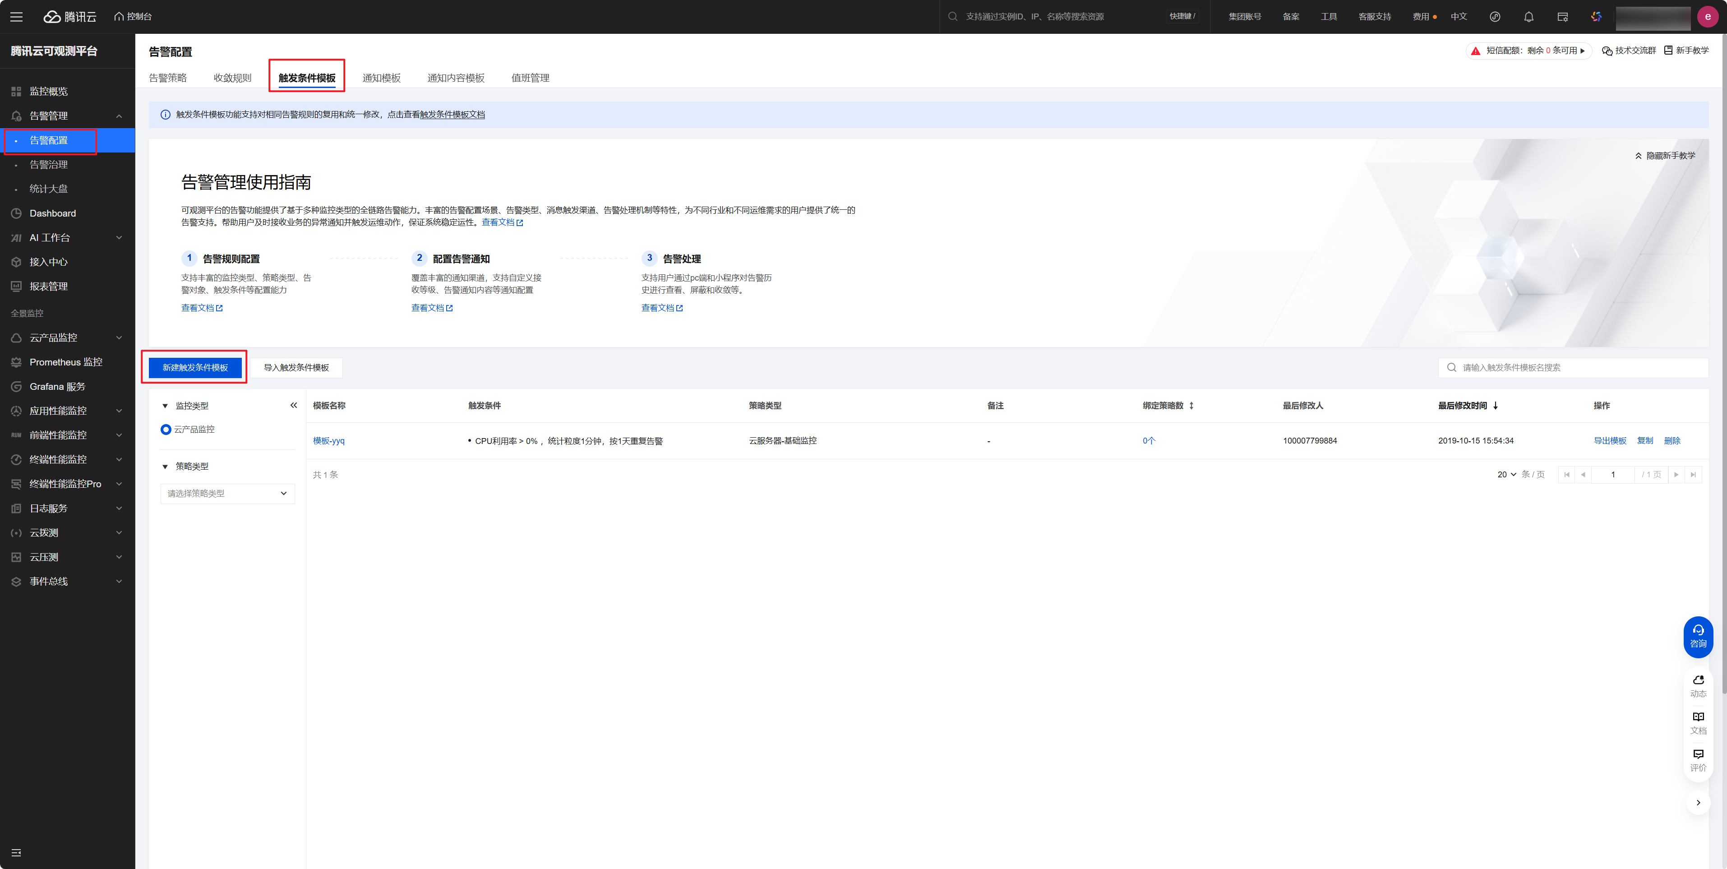This screenshot has width=1727, height=869.
Task: Select 统计大盘 in the sidebar
Action: pyautogui.click(x=67, y=189)
